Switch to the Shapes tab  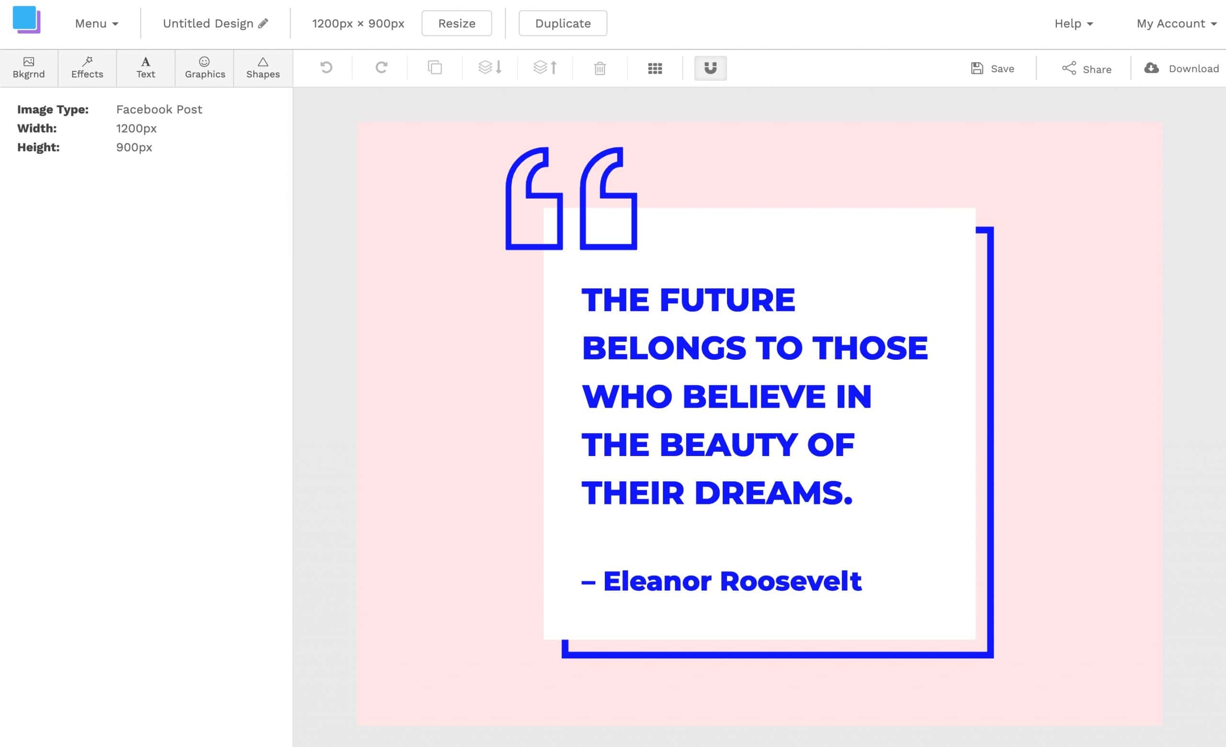263,68
